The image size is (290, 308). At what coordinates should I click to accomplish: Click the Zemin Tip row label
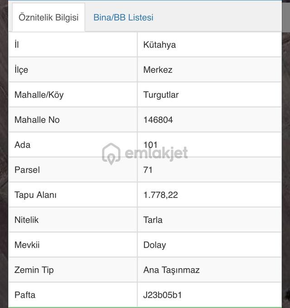coord(34,270)
